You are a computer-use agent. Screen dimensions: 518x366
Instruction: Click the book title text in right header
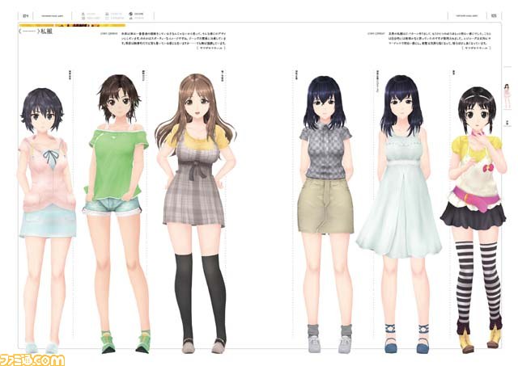(x=467, y=16)
